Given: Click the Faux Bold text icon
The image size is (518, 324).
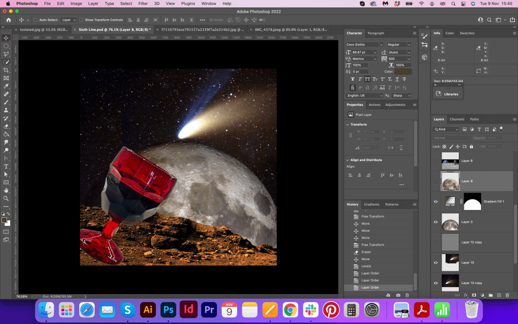Looking at the screenshot, I should (x=353, y=79).
